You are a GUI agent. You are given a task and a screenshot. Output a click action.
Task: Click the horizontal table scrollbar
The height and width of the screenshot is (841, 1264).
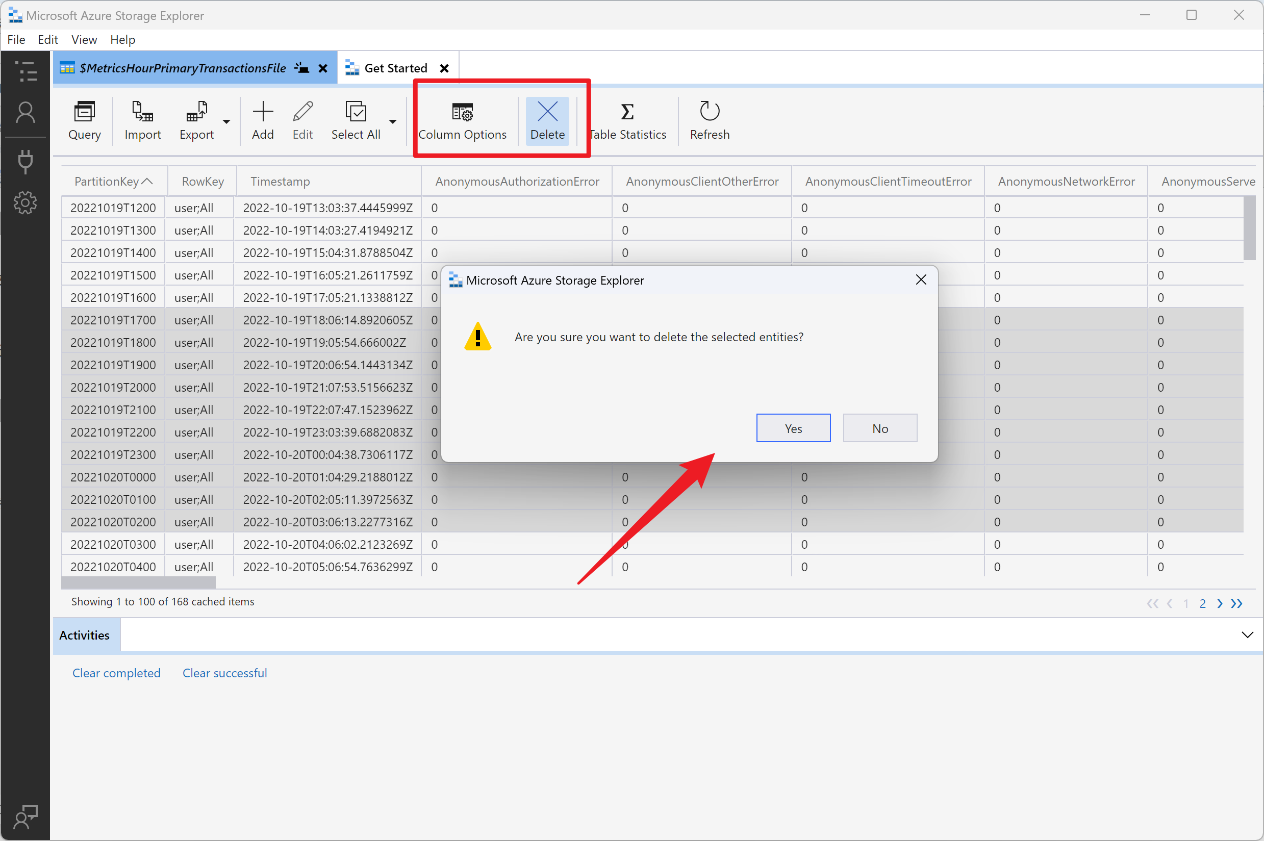click(x=138, y=582)
